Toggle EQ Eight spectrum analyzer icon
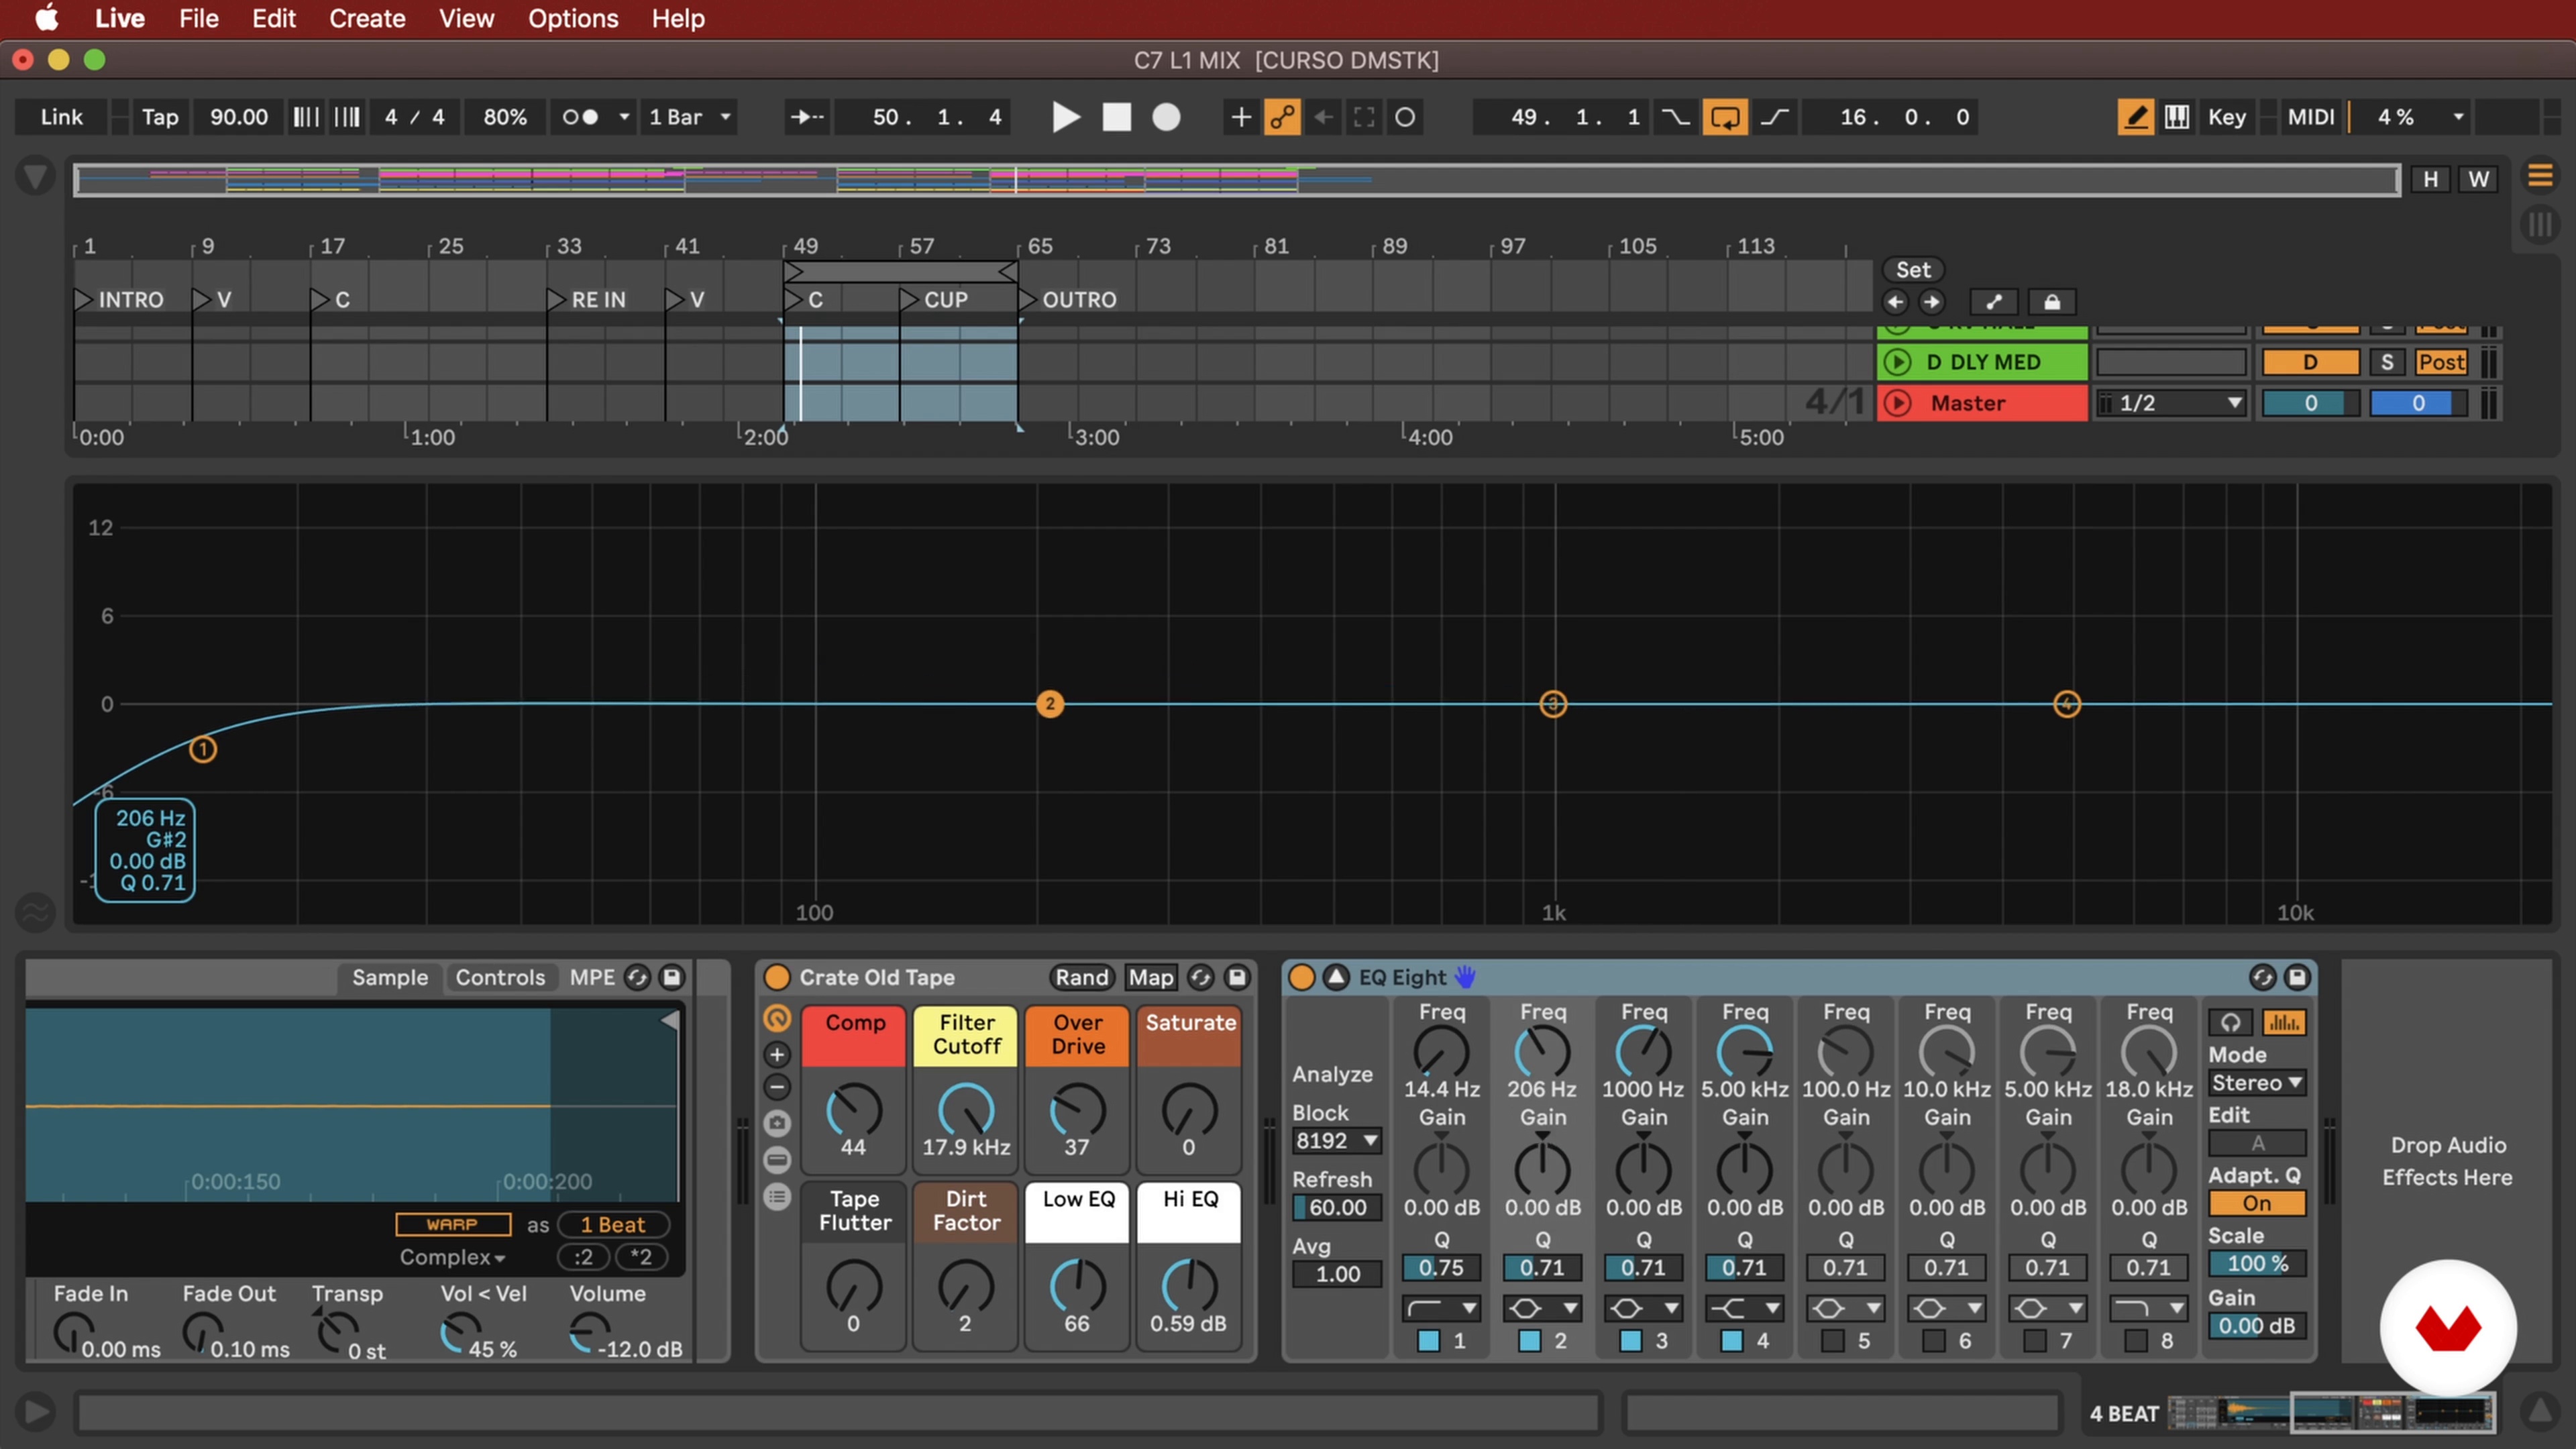The height and width of the screenshot is (1449, 2576). click(x=2283, y=1022)
